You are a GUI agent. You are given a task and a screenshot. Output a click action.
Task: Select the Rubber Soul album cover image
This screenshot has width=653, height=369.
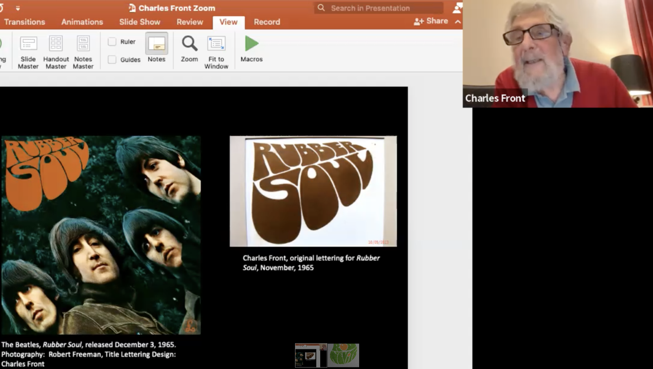[x=101, y=235]
